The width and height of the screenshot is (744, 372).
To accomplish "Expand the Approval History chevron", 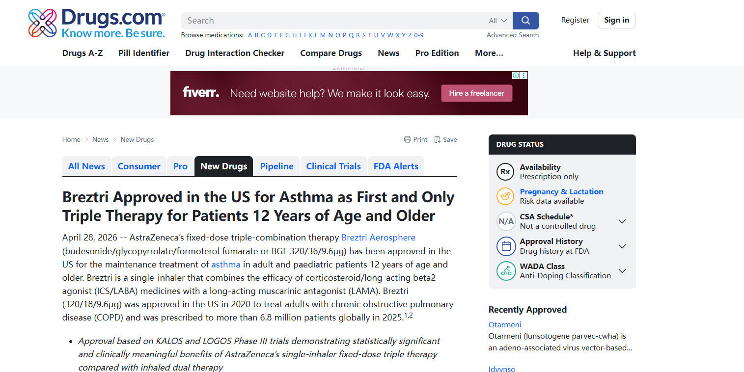I will pyautogui.click(x=622, y=246).
